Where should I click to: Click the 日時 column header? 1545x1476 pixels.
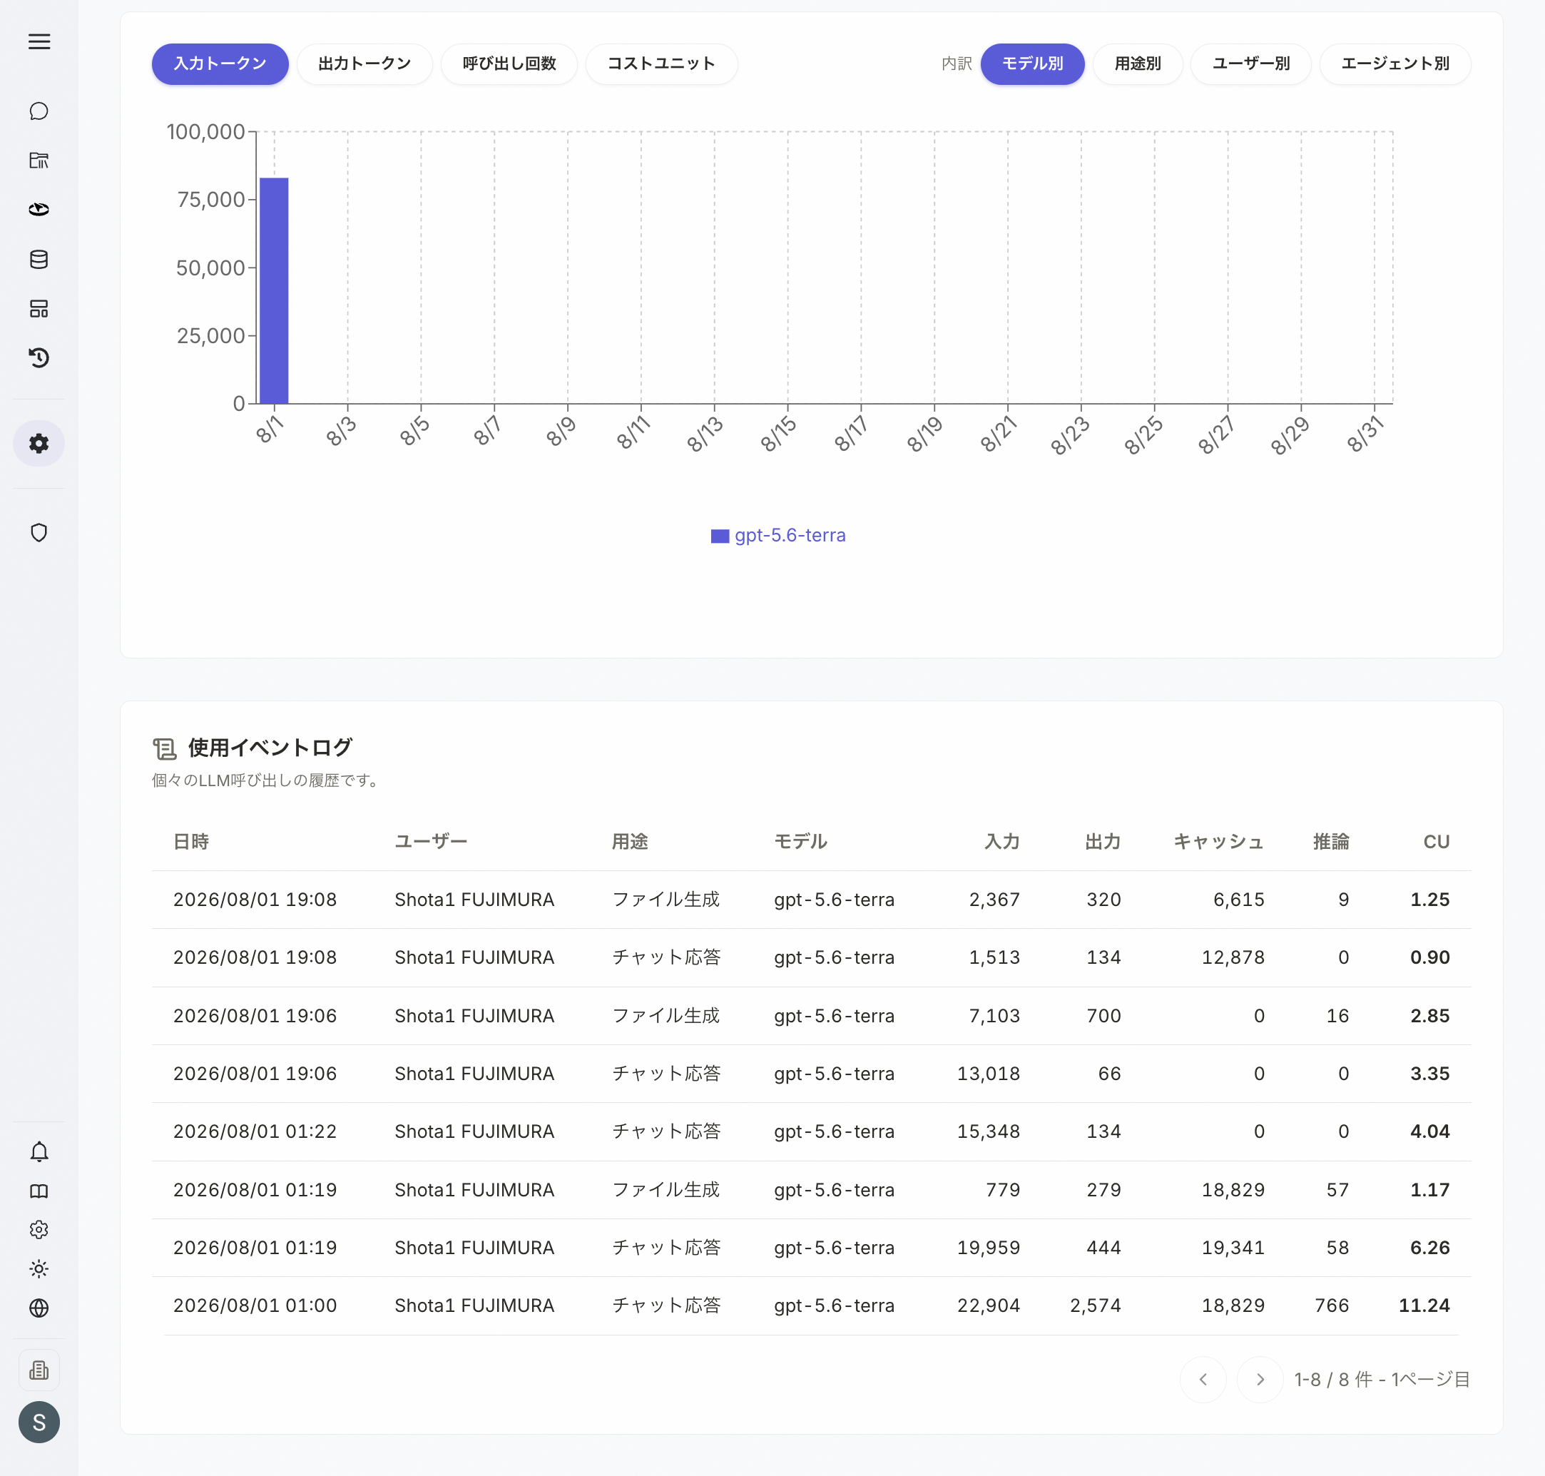191,842
